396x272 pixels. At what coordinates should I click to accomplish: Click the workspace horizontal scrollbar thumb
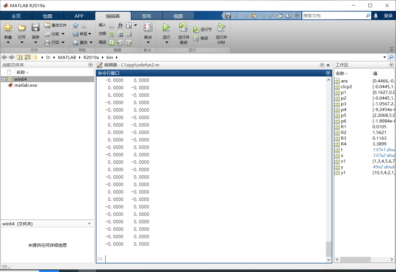point(356,259)
